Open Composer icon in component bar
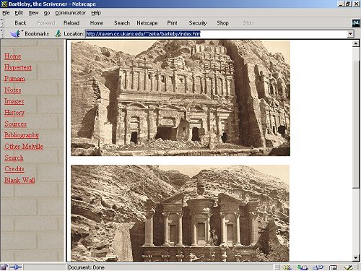This screenshot has height=271, width=361. 348,267
